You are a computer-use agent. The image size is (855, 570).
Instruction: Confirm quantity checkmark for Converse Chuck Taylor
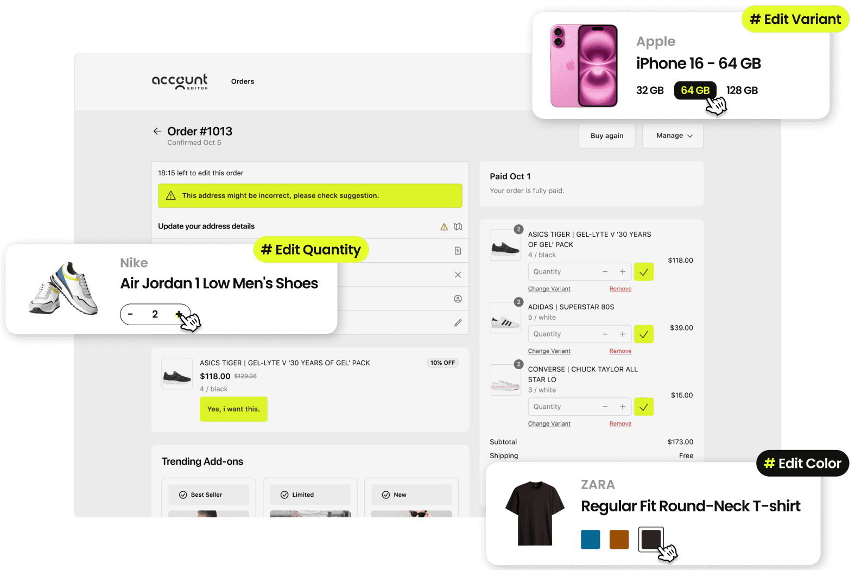click(644, 407)
